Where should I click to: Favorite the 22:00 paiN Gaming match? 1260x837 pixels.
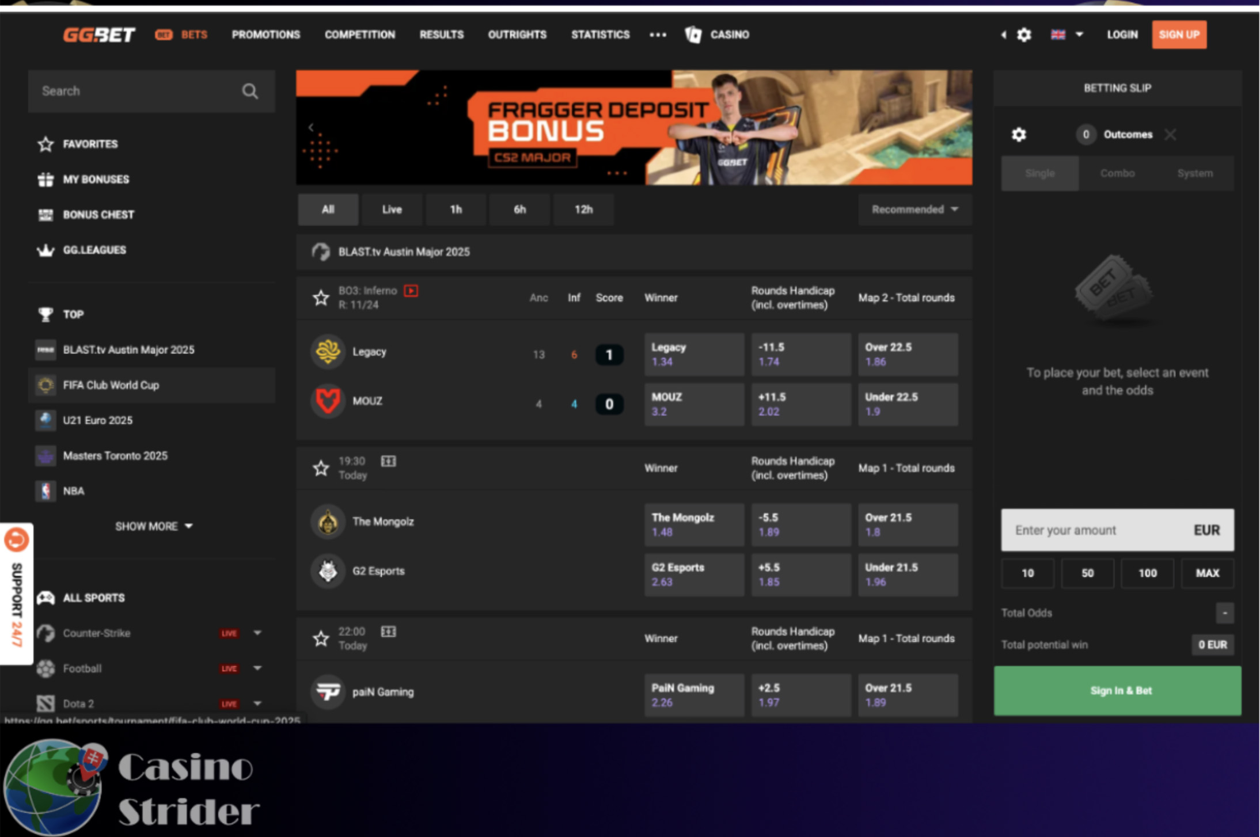[x=321, y=638]
